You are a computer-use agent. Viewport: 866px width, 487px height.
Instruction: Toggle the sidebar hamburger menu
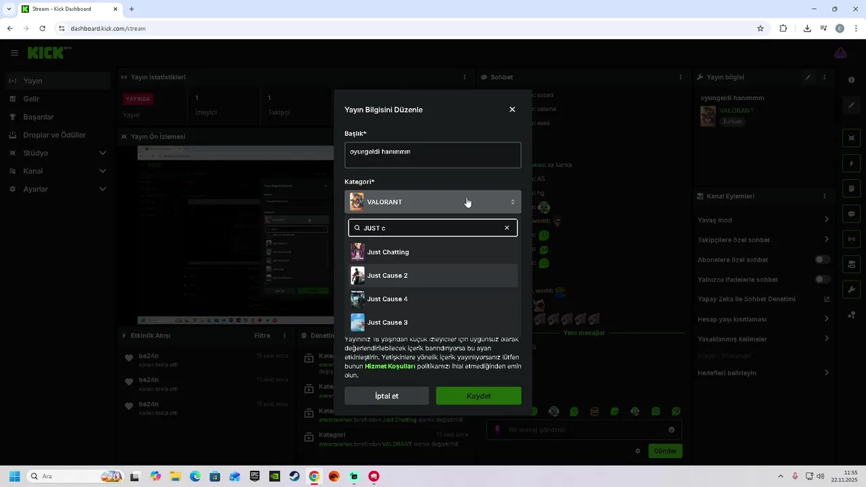(14, 53)
